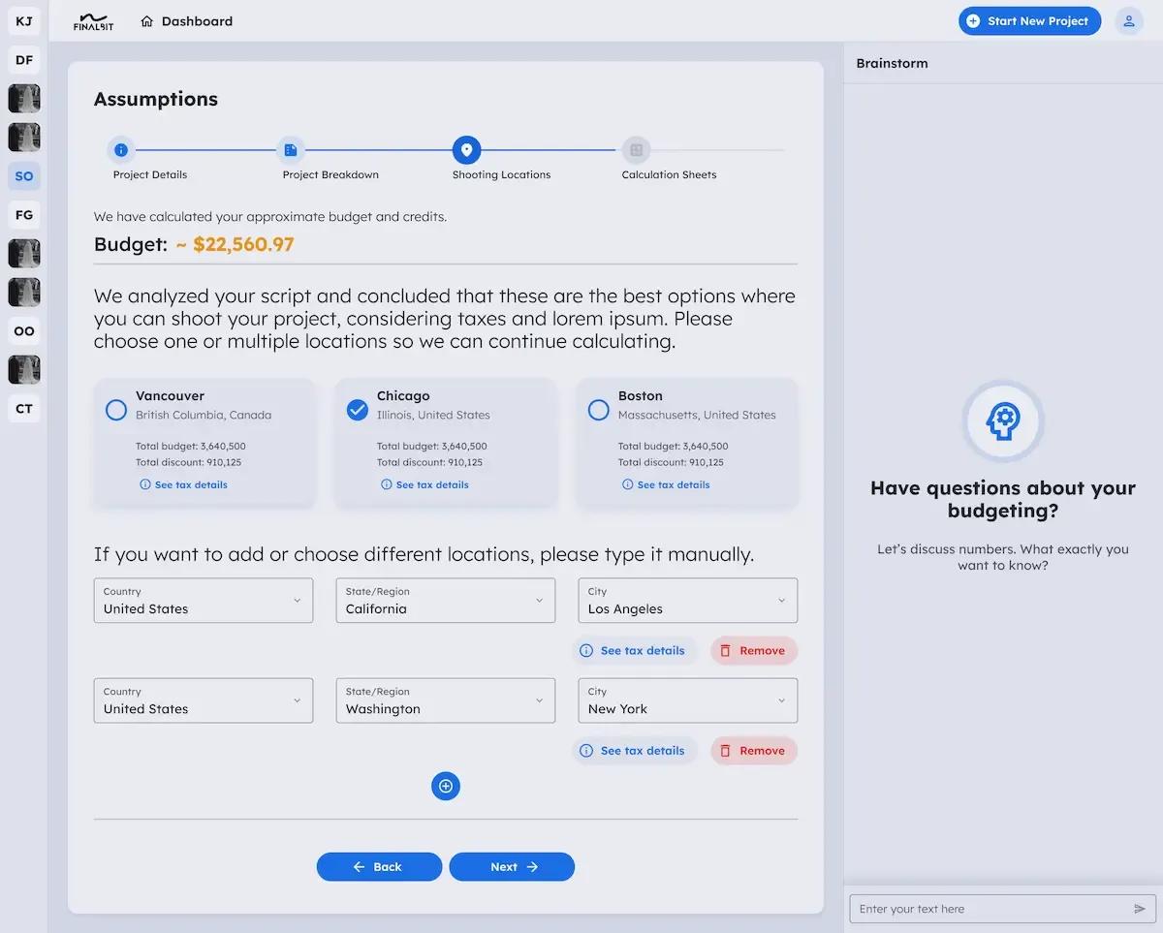Screen dimensions: 1163x933
Task: Remove the Los Angeles location row
Action: 753,651
